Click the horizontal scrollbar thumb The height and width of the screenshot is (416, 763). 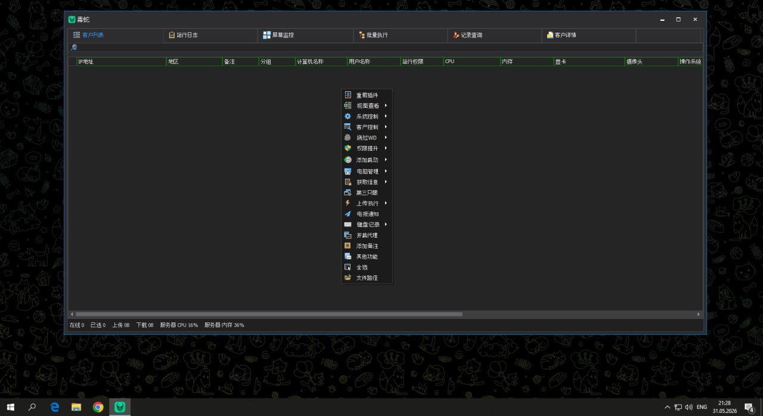(269, 314)
